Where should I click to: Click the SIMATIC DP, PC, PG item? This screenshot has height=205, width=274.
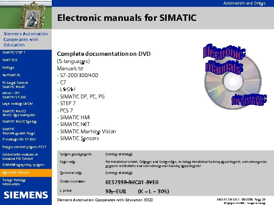pyautogui.click(x=81, y=96)
